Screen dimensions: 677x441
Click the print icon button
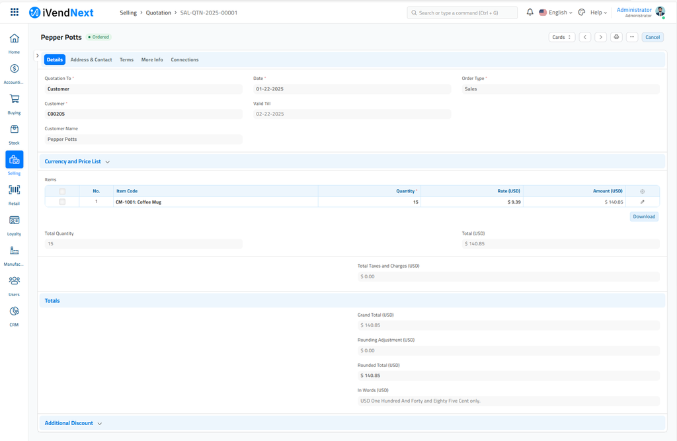coord(616,37)
